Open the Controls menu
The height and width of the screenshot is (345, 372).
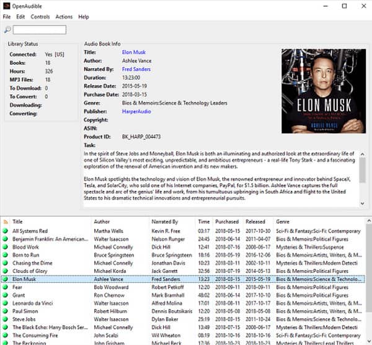40,17
